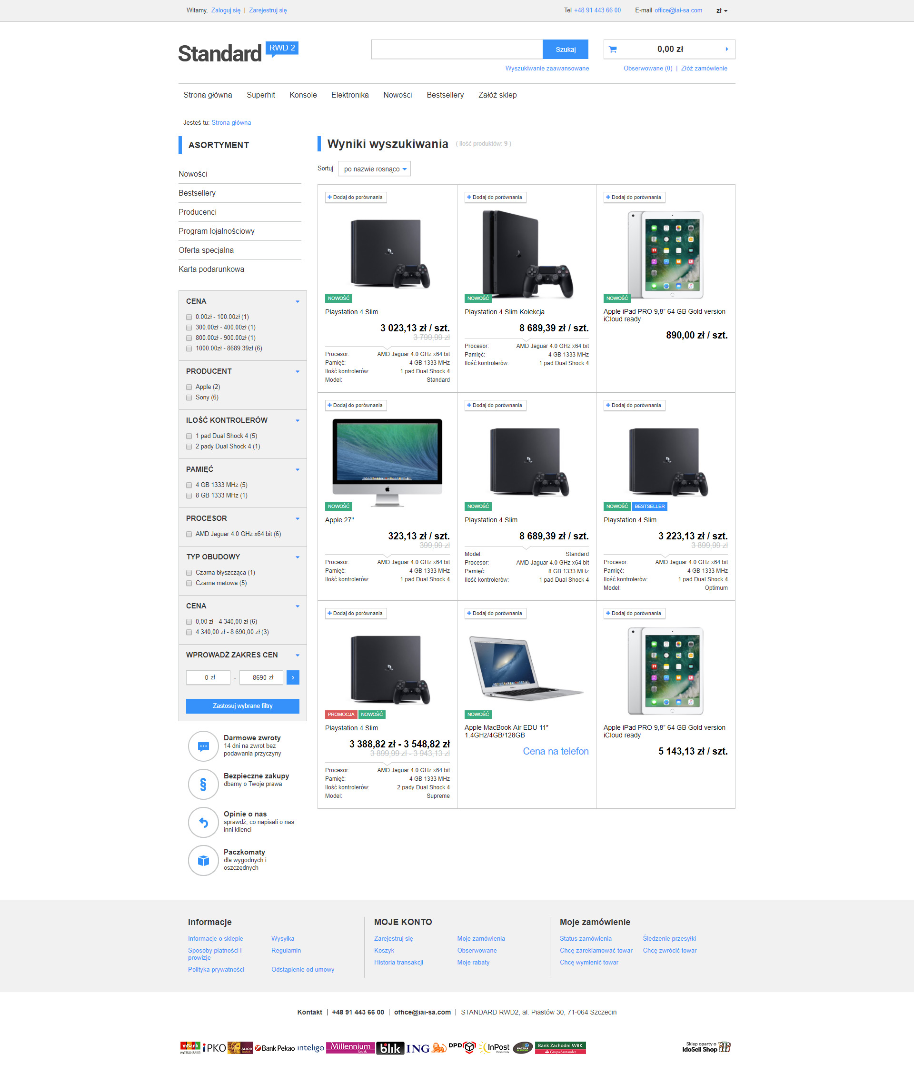Open Wyszukiwanie zaawansowane link

tap(547, 69)
